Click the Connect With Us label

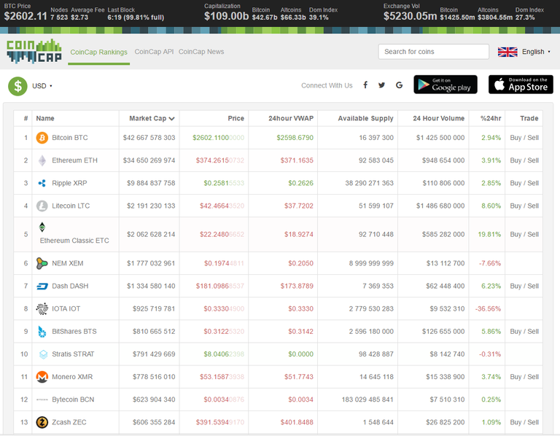point(327,85)
